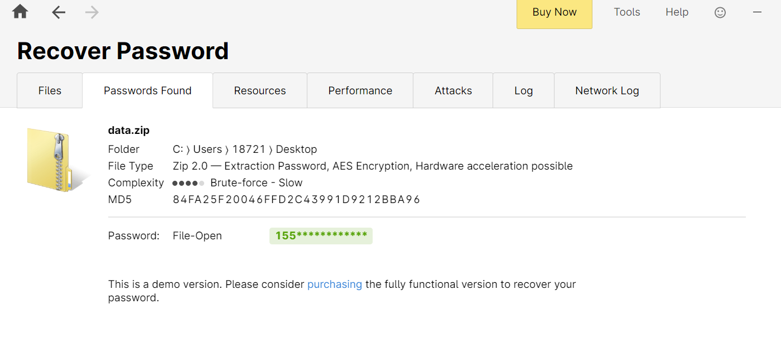The width and height of the screenshot is (781, 342).
Task: Follow the purchasing link
Action: [335, 285]
